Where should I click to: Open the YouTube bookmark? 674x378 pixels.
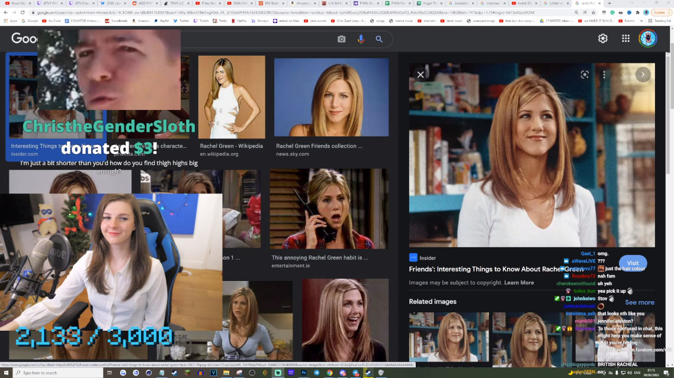coord(51,21)
